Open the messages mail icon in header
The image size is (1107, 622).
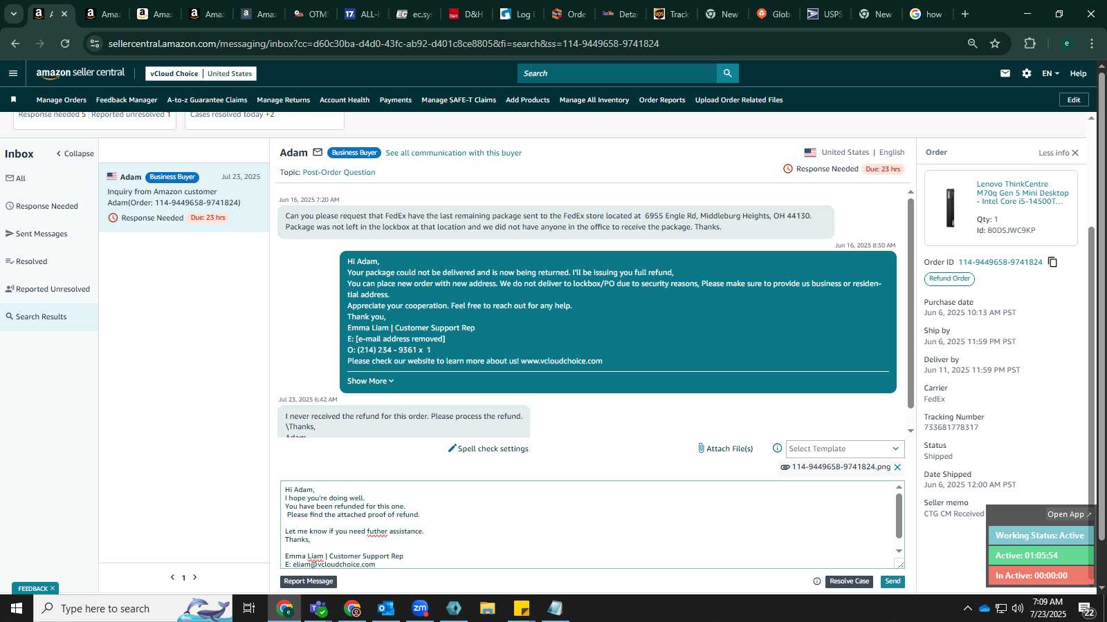[x=1005, y=73]
